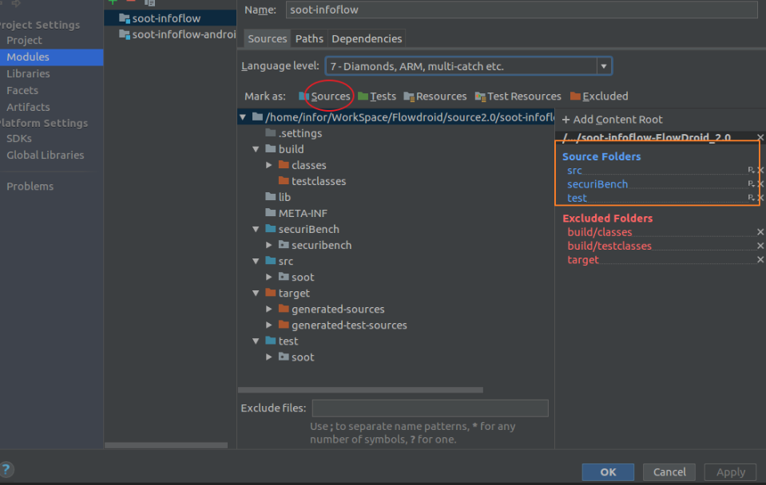Copy the soot-infoflow module using the copy icon
The height and width of the screenshot is (485, 766).
(x=149, y=4)
